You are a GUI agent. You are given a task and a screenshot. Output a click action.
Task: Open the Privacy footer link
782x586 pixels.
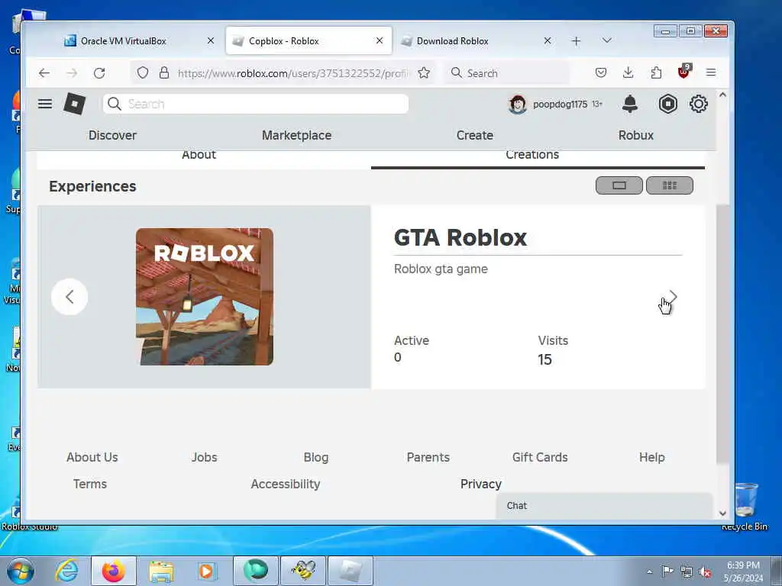tap(481, 484)
